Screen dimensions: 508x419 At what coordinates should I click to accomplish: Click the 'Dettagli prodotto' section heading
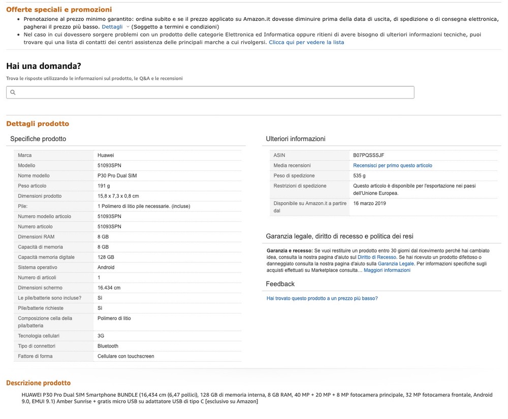pos(38,124)
